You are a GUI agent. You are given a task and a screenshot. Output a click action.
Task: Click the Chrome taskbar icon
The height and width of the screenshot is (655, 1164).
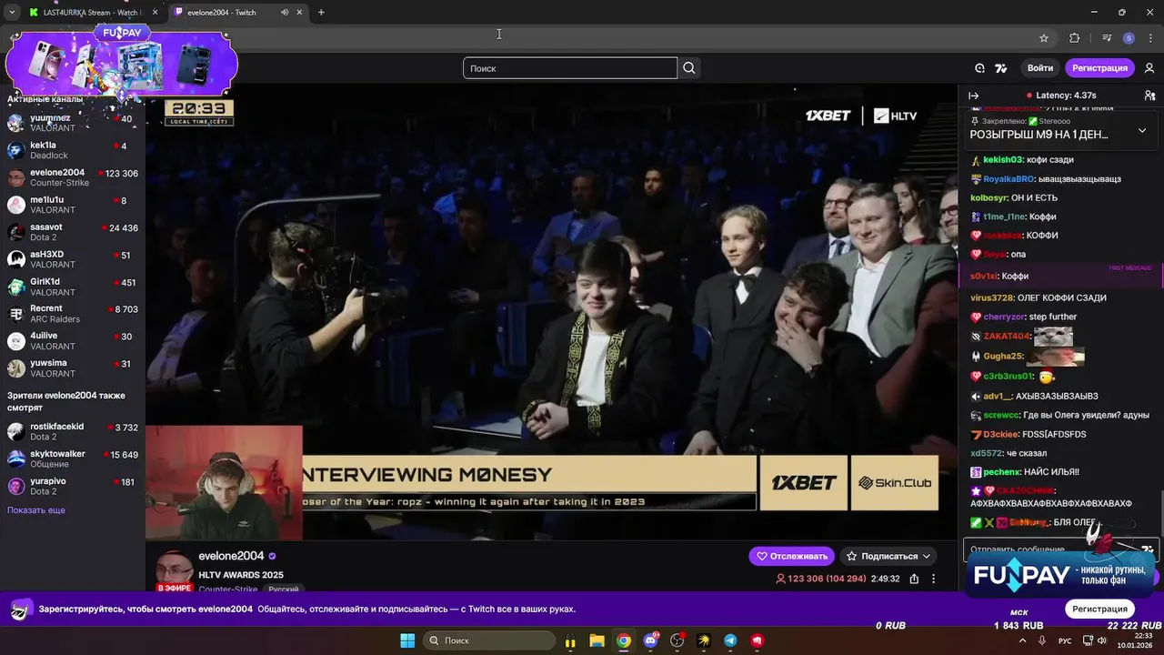[624, 640]
